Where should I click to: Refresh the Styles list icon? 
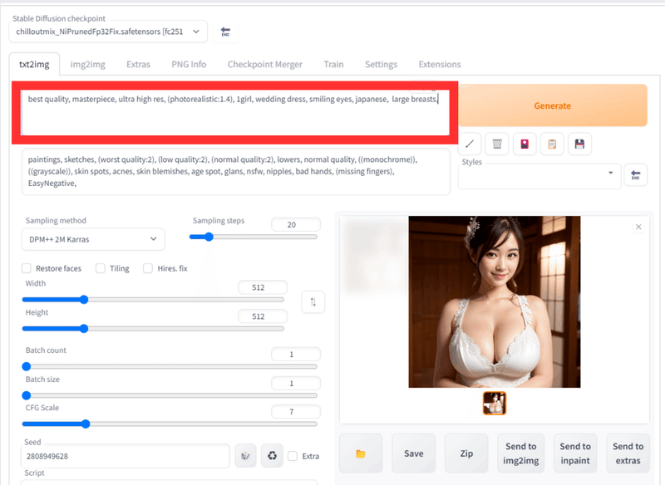pyautogui.click(x=635, y=175)
